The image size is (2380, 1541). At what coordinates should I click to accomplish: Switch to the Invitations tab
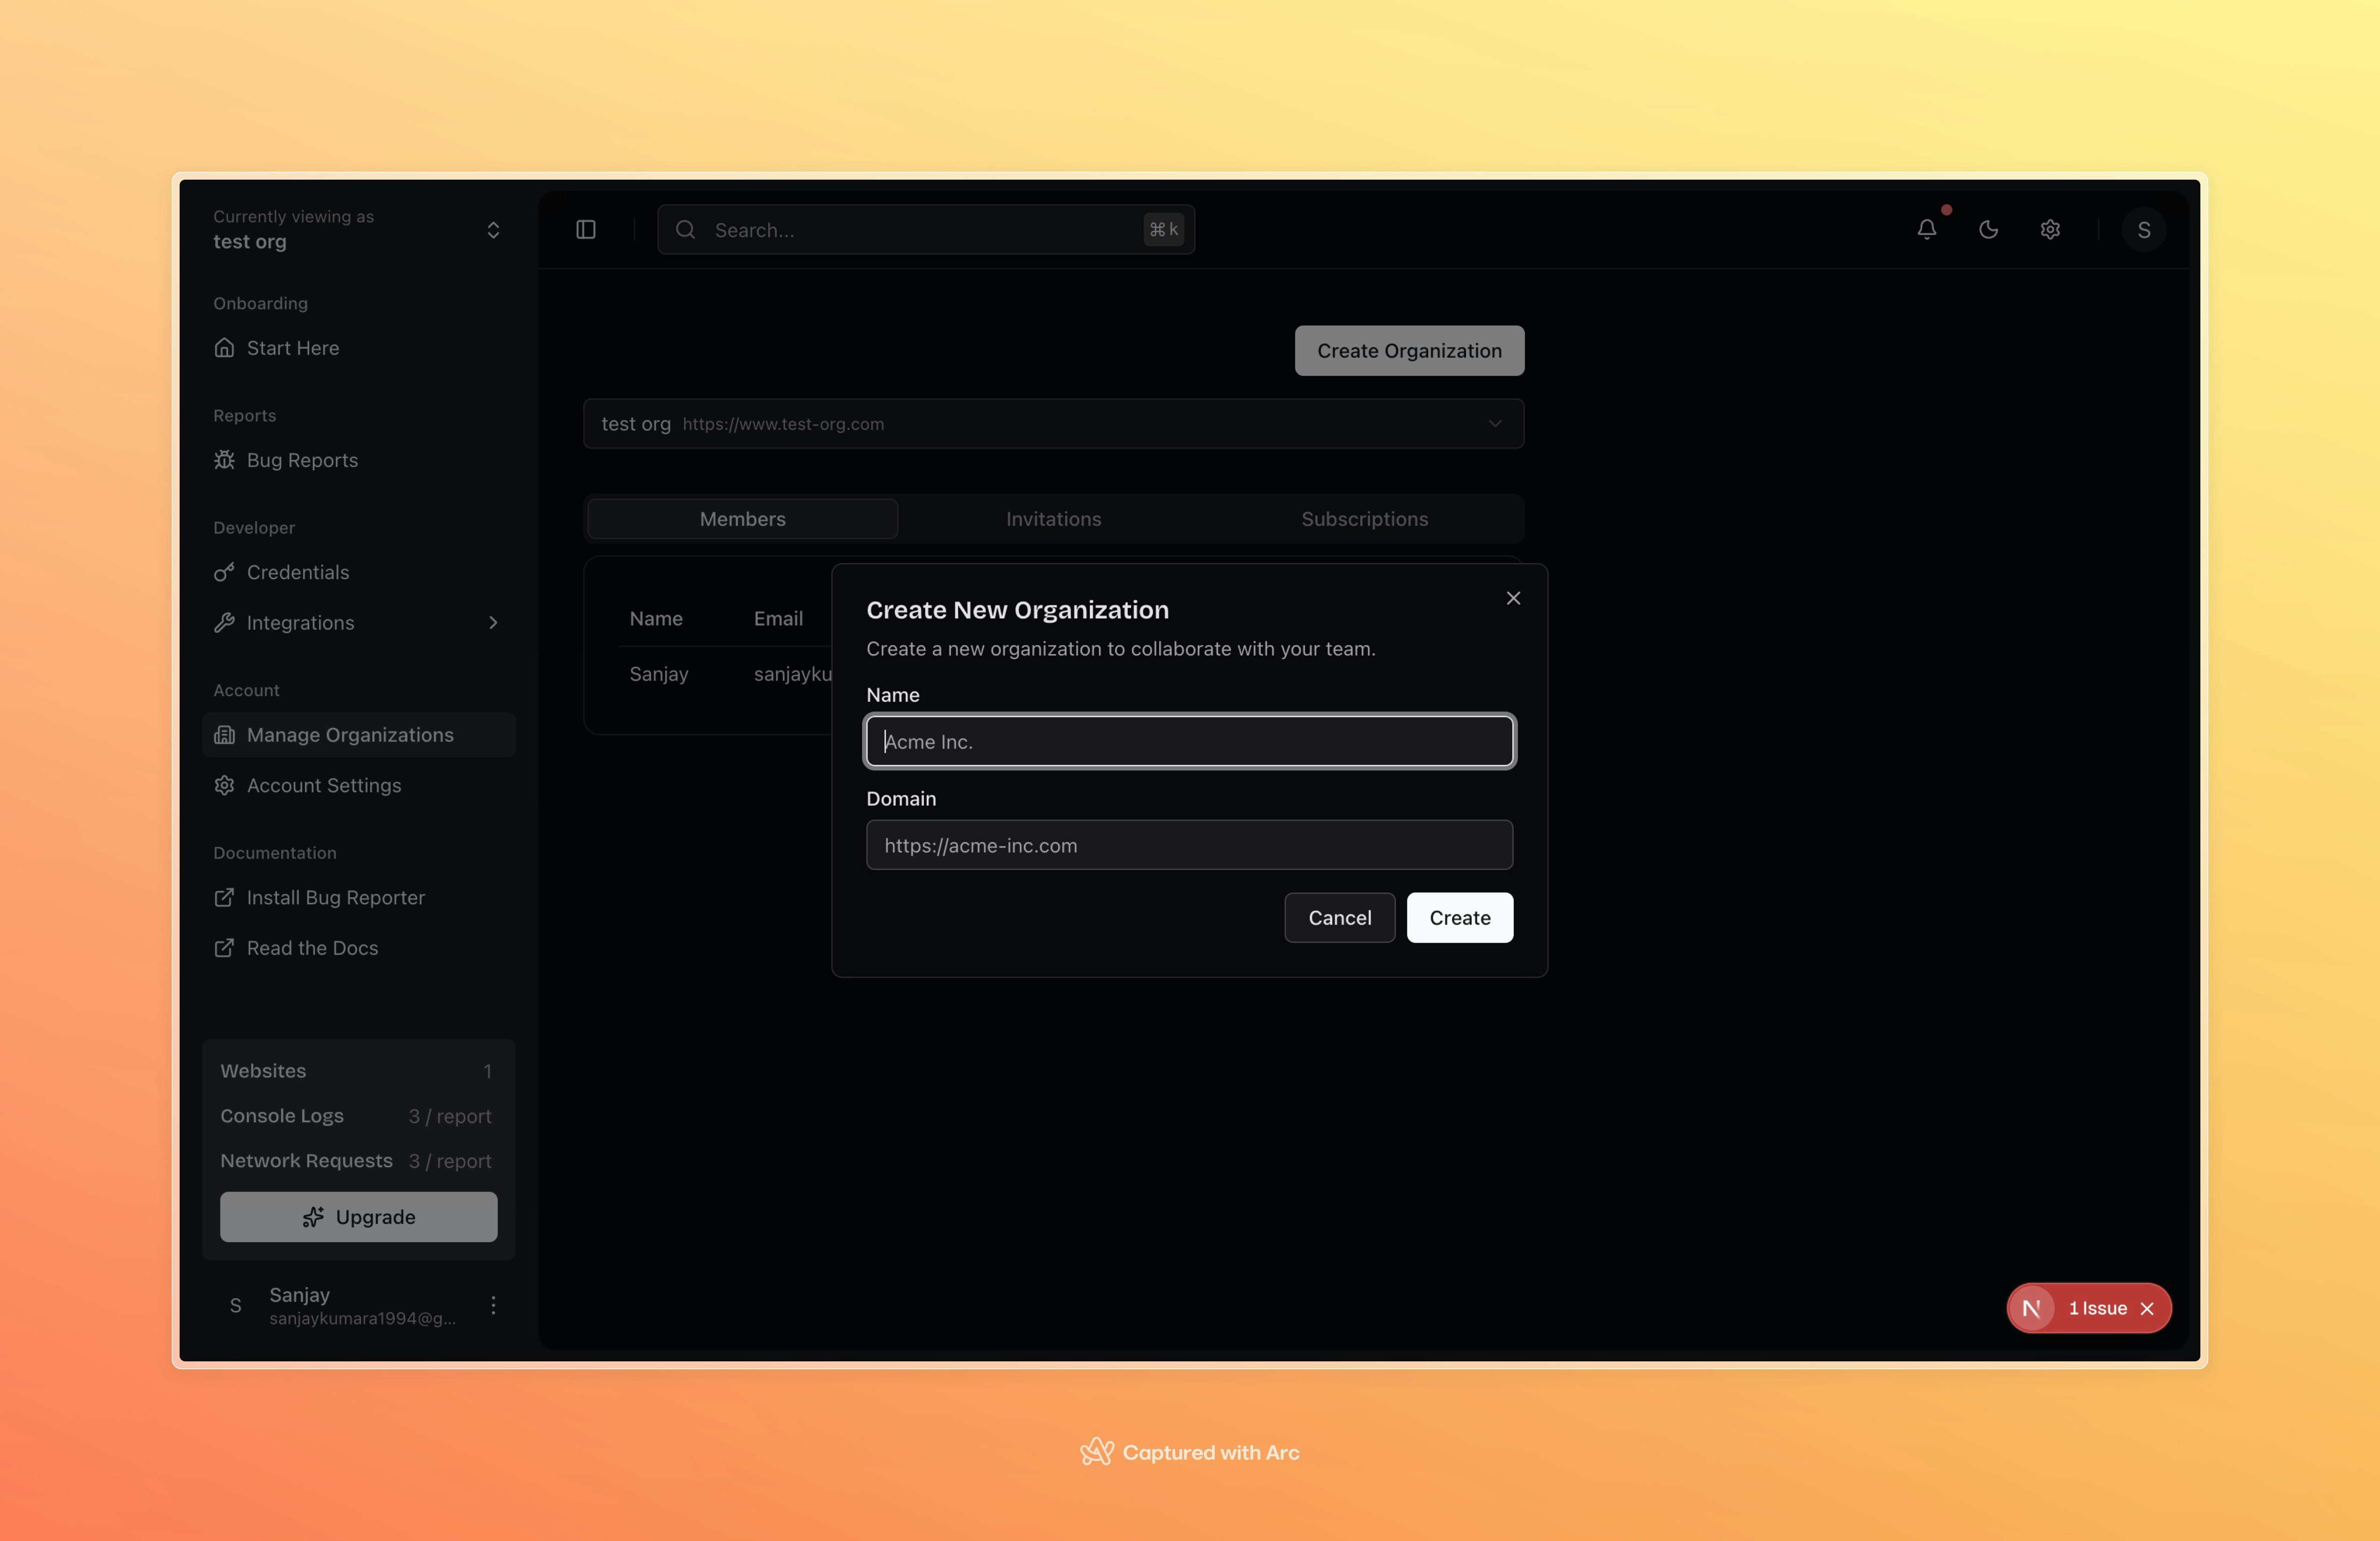pos(1053,519)
